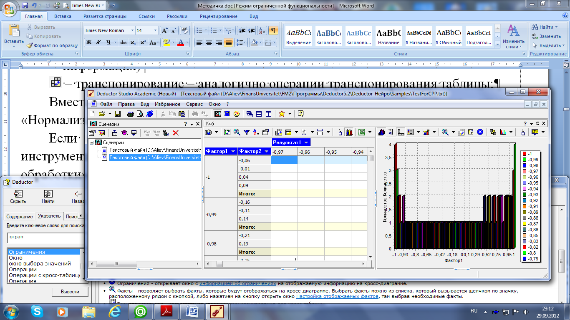Click the red -1 legend swatch in chart

pyautogui.click(x=525, y=153)
